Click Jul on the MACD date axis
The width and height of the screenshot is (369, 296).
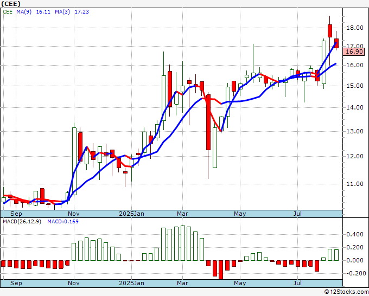pyautogui.click(x=298, y=283)
